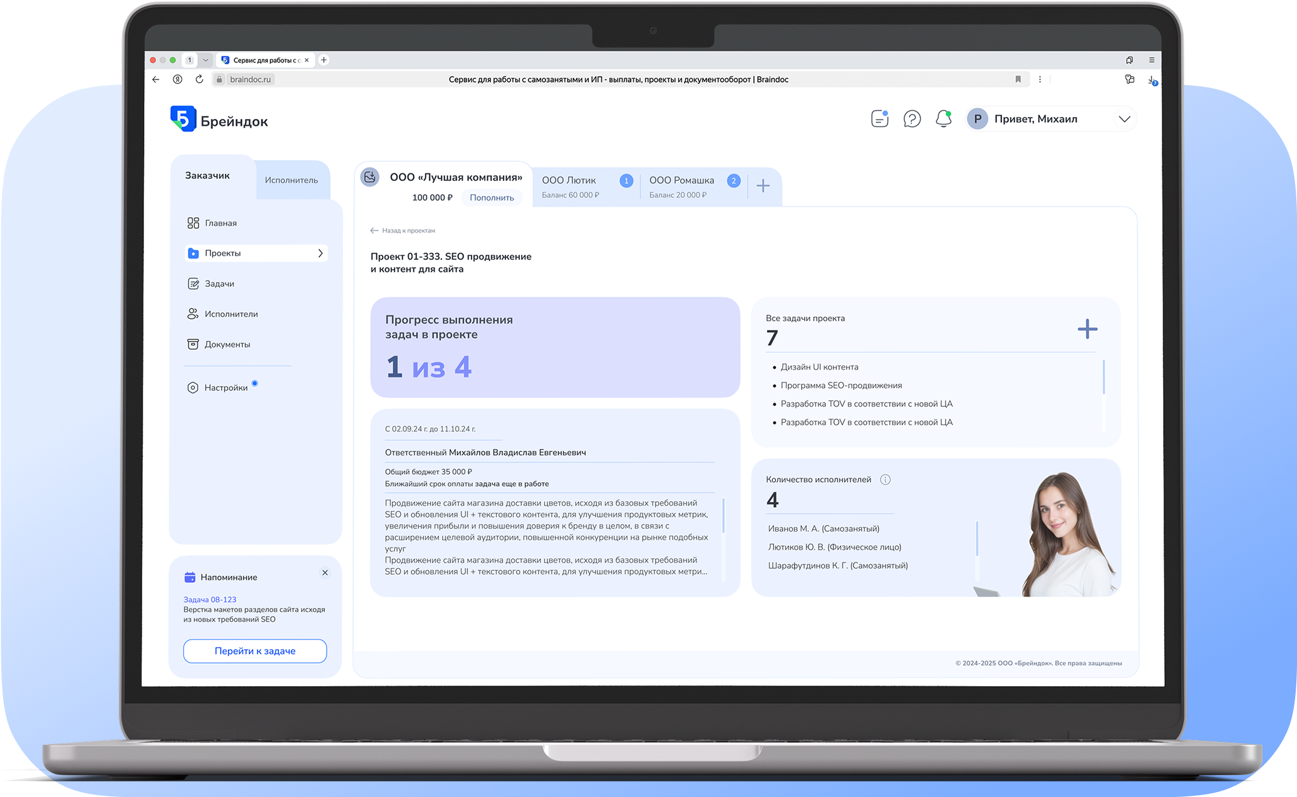Click the user avatar with letter P
1297x797 pixels.
[x=977, y=119]
